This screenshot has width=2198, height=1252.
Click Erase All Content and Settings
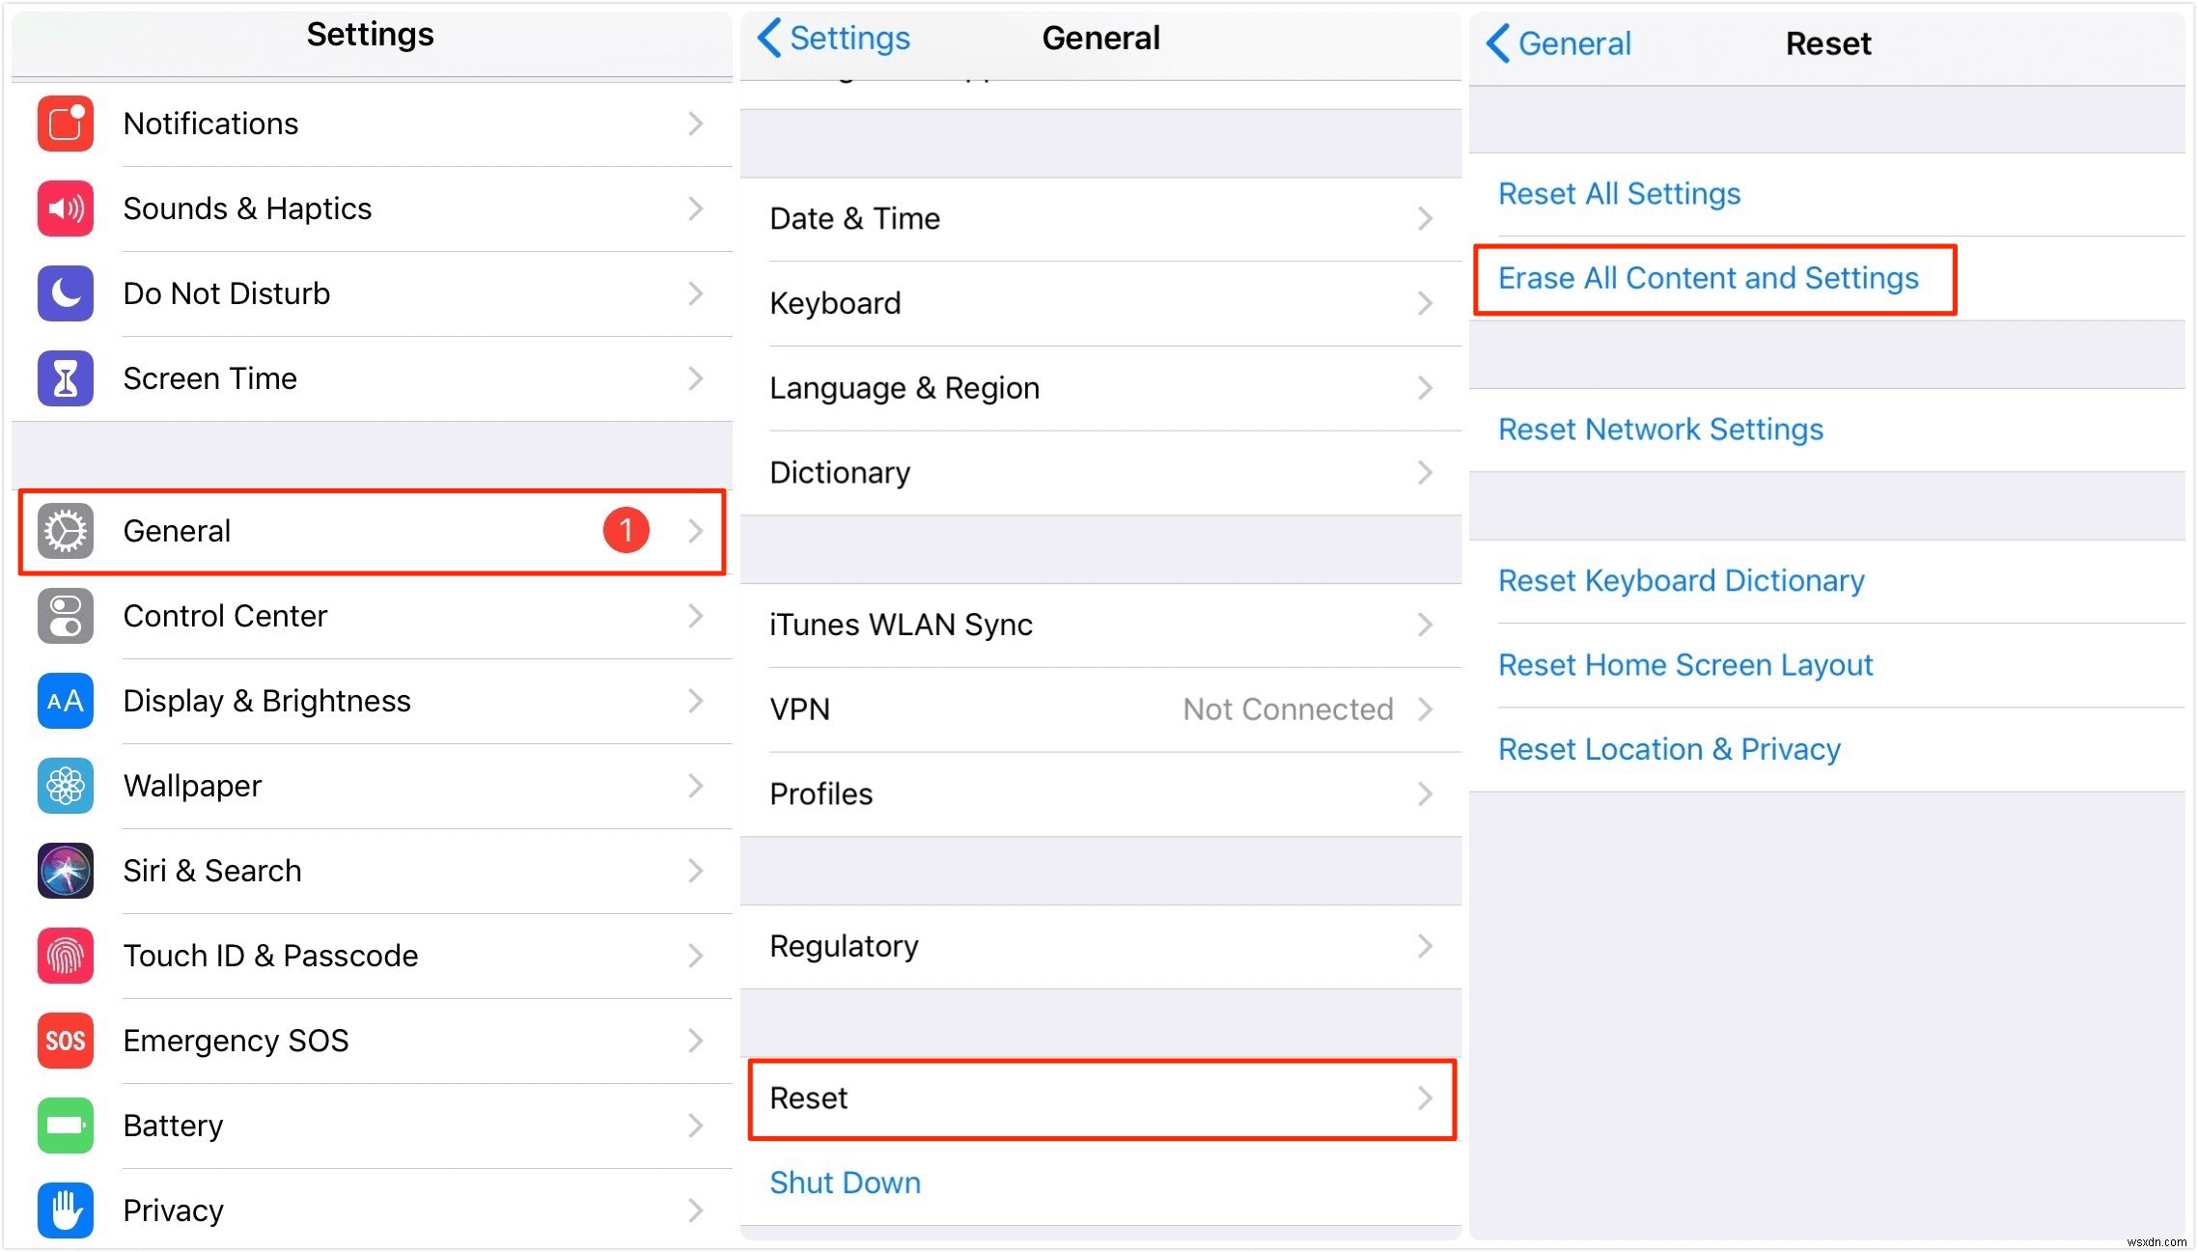pyautogui.click(x=1711, y=278)
